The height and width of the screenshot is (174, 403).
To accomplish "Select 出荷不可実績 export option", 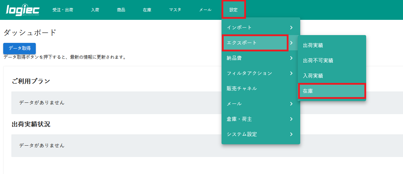I will (x=318, y=61).
